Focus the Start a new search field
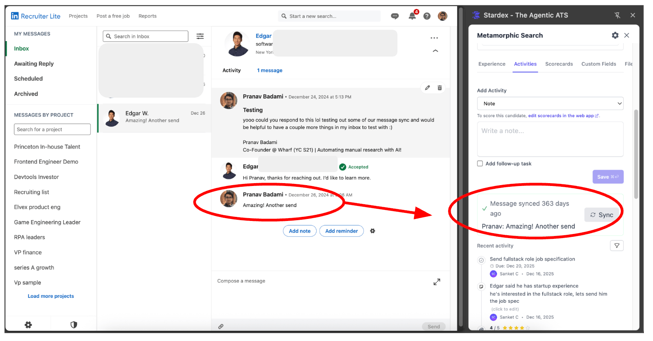Viewport: 653px width, 341px height. [329, 16]
